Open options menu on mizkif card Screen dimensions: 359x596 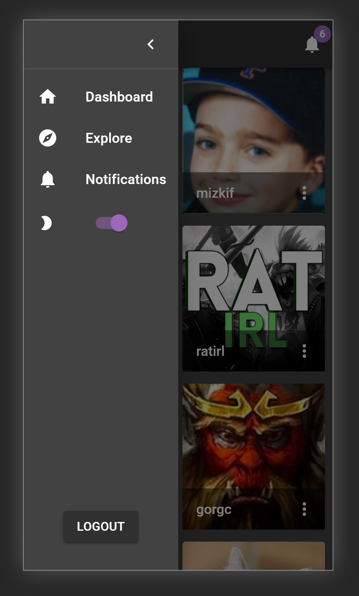tap(304, 193)
